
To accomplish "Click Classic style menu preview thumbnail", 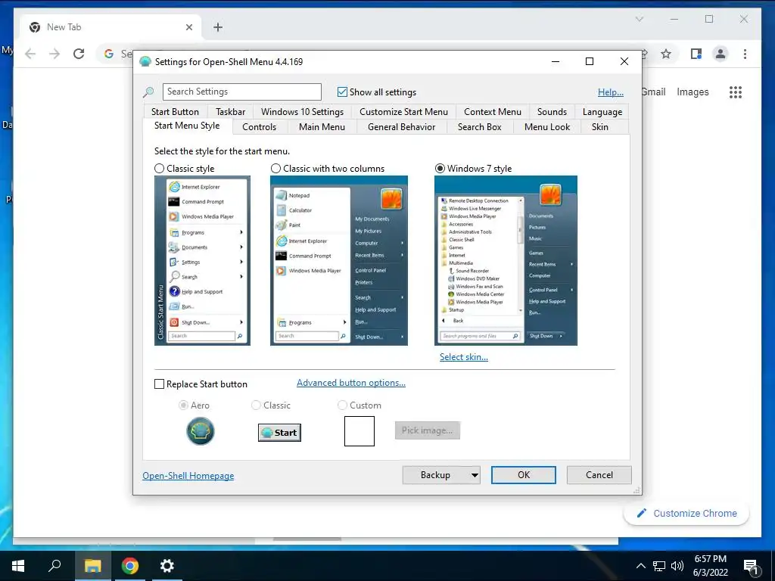I will [202, 260].
